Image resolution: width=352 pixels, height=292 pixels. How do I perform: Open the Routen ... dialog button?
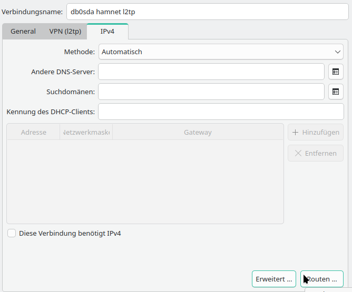(x=322, y=279)
